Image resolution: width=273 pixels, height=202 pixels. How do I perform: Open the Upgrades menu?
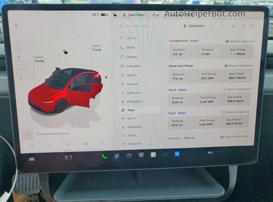point(132,144)
